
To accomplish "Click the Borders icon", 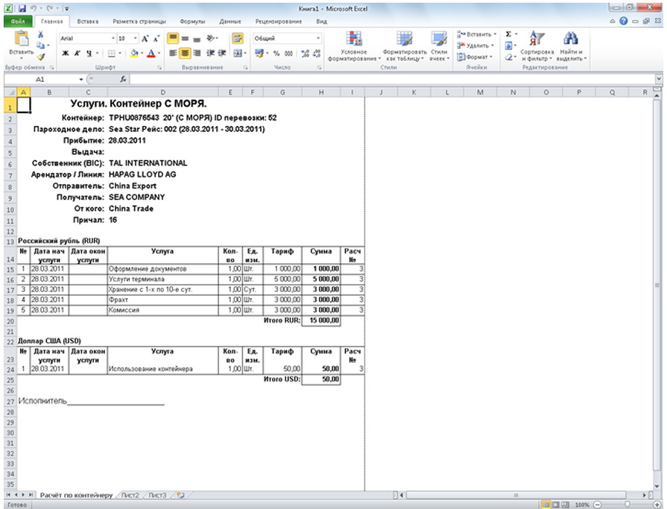I will click(x=112, y=53).
